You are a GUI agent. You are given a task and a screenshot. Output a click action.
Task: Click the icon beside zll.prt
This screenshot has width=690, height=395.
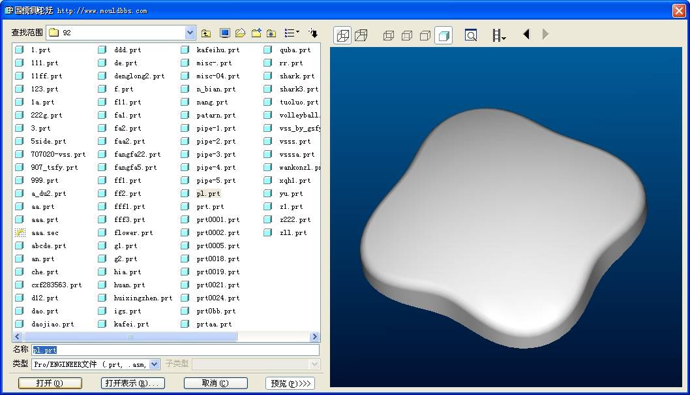tap(267, 232)
